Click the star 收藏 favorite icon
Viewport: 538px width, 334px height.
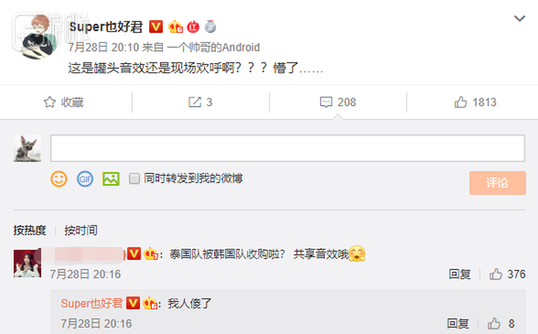[49, 102]
